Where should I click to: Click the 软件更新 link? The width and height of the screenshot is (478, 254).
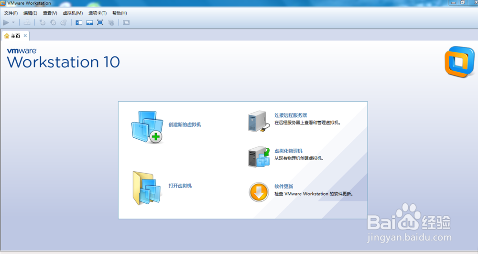pyautogui.click(x=284, y=186)
